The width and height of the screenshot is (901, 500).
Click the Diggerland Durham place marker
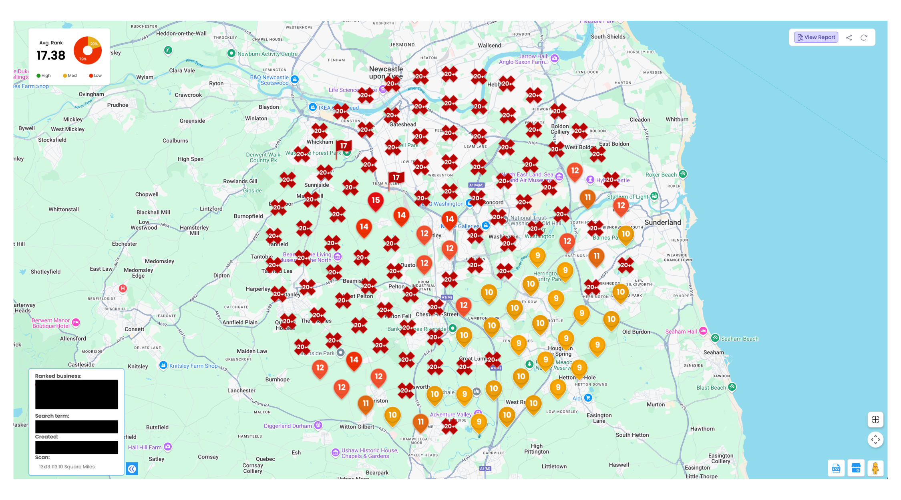pos(318,425)
